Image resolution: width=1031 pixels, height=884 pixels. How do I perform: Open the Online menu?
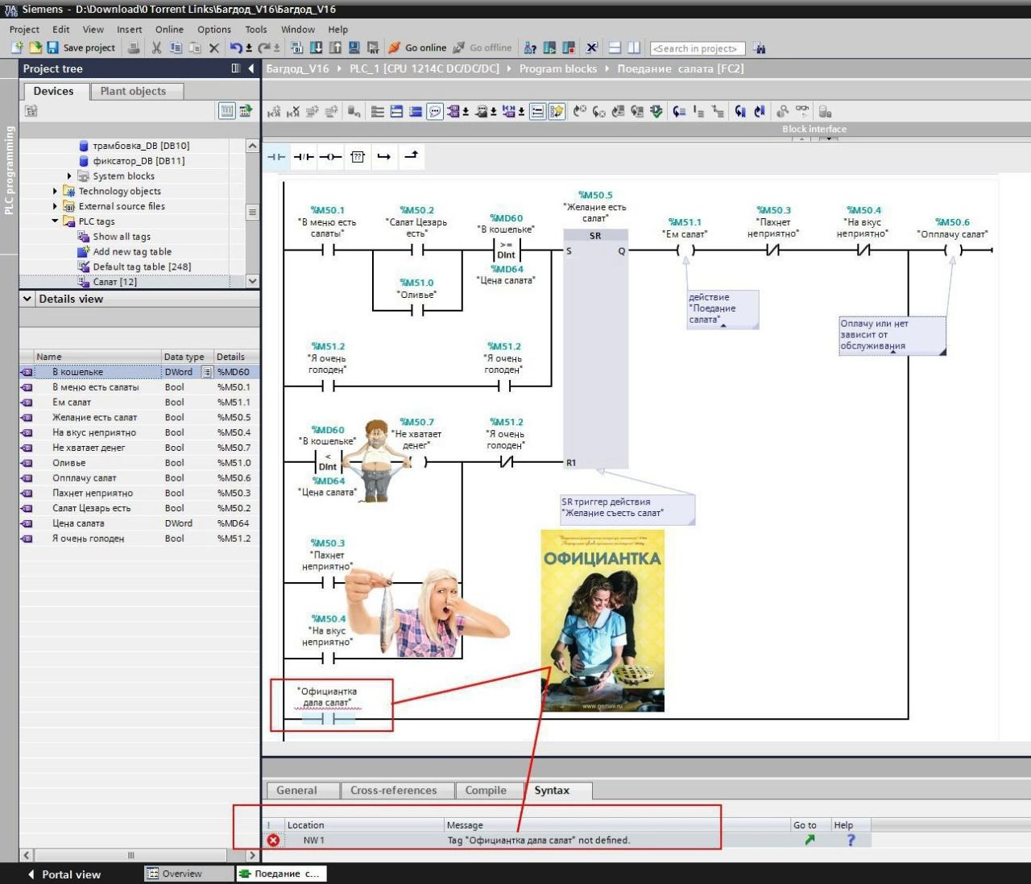click(169, 29)
